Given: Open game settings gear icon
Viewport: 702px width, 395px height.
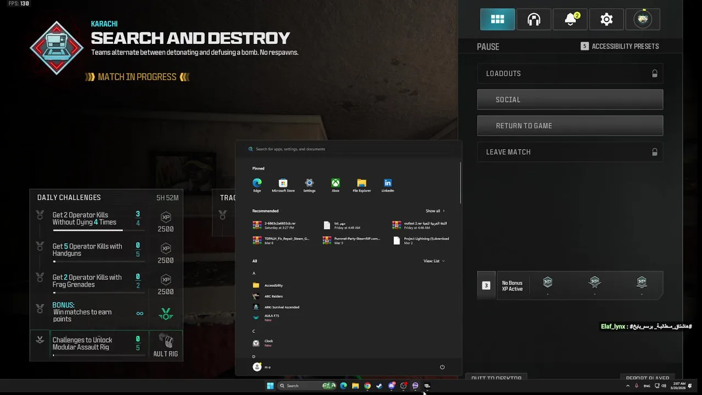Looking at the screenshot, I should [x=607, y=19].
